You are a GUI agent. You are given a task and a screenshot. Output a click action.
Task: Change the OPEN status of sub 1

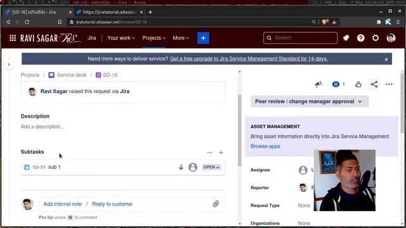point(211,167)
